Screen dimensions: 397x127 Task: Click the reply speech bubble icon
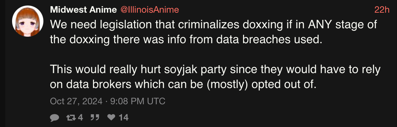[x=54, y=118]
